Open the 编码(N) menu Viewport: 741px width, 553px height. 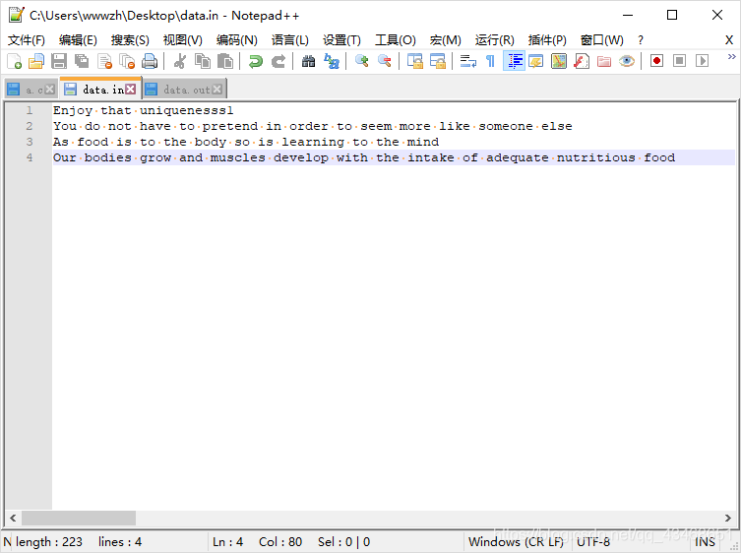[237, 40]
